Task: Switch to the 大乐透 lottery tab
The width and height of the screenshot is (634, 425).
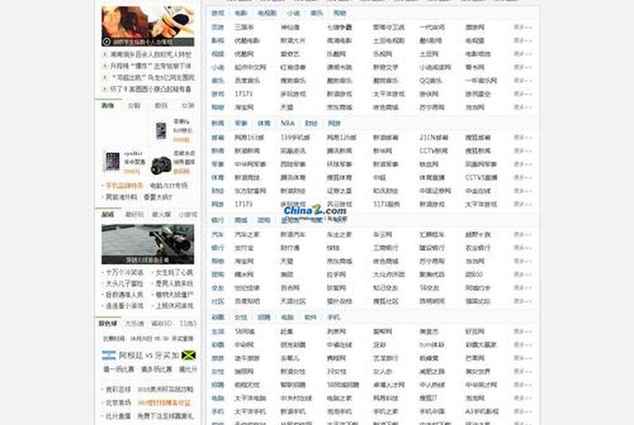Action: click(x=135, y=324)
